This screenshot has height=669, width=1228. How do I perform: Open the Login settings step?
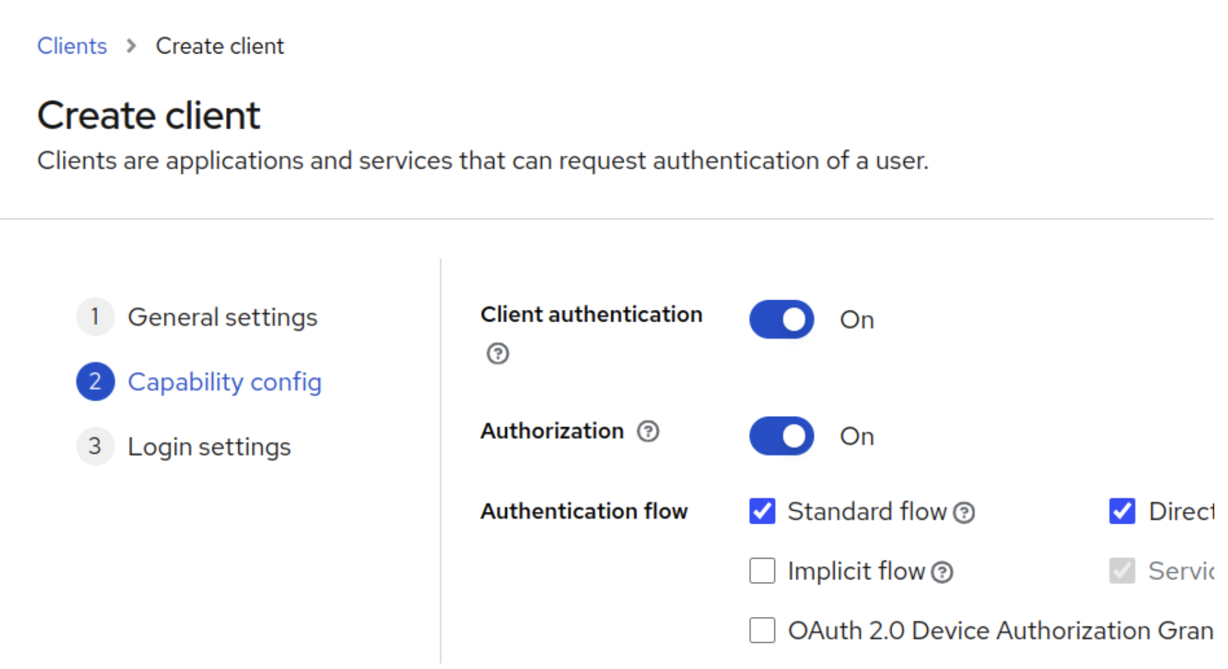(209, 447)
